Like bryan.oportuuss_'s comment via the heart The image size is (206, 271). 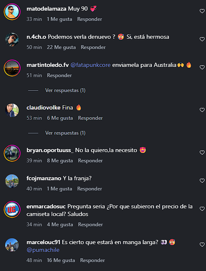point(202,153)
